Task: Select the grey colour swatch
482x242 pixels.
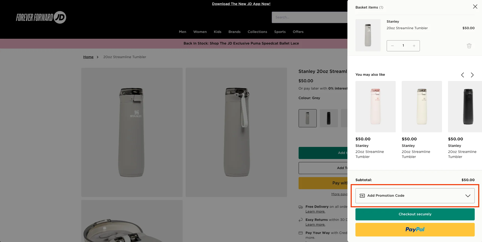Action: (308, 118)
